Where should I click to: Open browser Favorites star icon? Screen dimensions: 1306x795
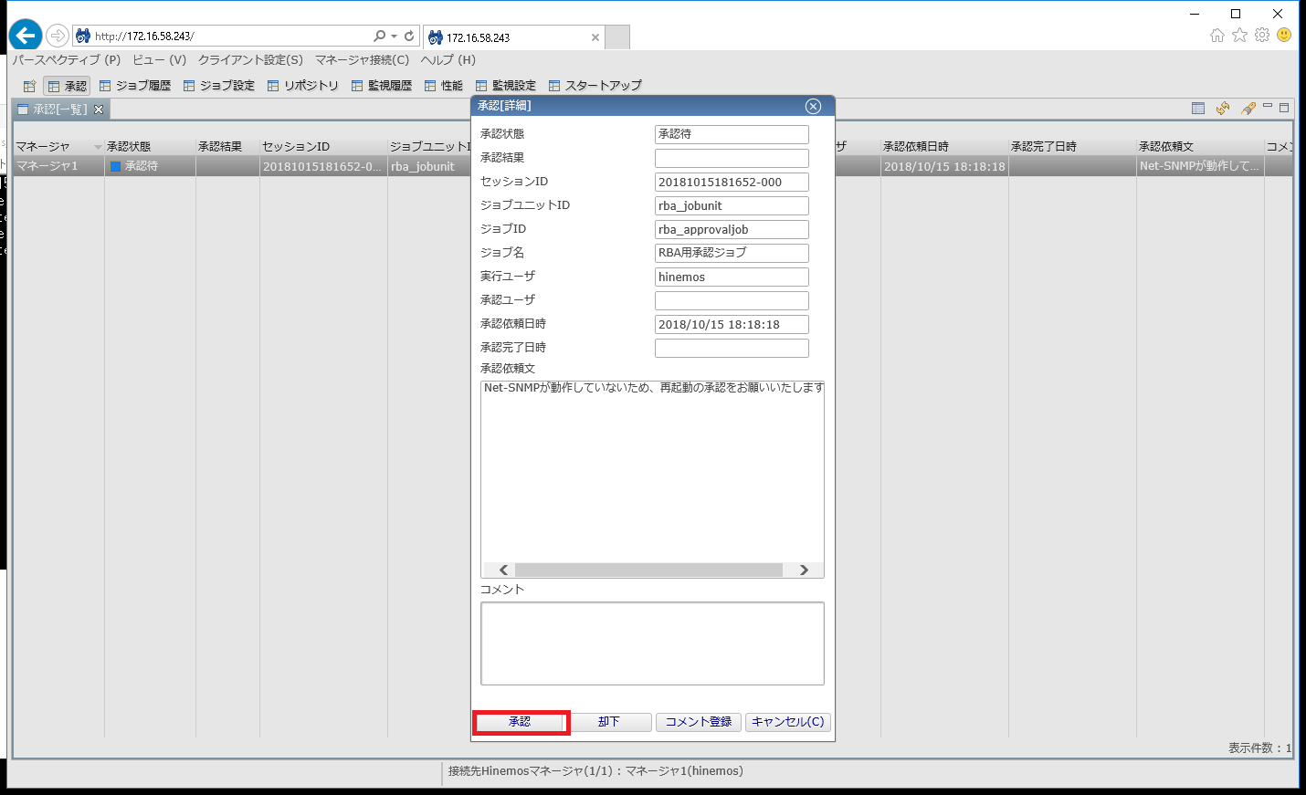point(1239,35)
